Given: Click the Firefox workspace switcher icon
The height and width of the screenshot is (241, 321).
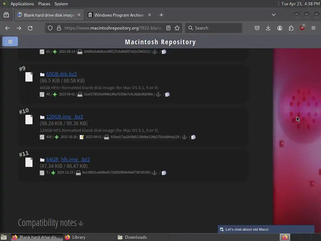Looking at the screenshot, I should pos(285,237).
